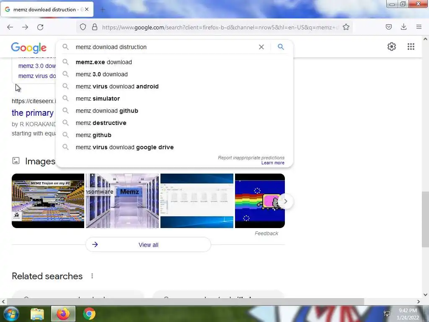The image size is (429, 322).
Task: Open the result titled the primary
Action: (33, 113)
